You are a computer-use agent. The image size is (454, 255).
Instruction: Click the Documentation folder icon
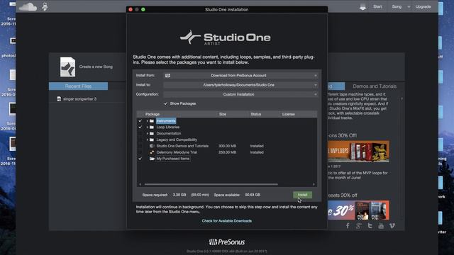[x=152, y=134]
